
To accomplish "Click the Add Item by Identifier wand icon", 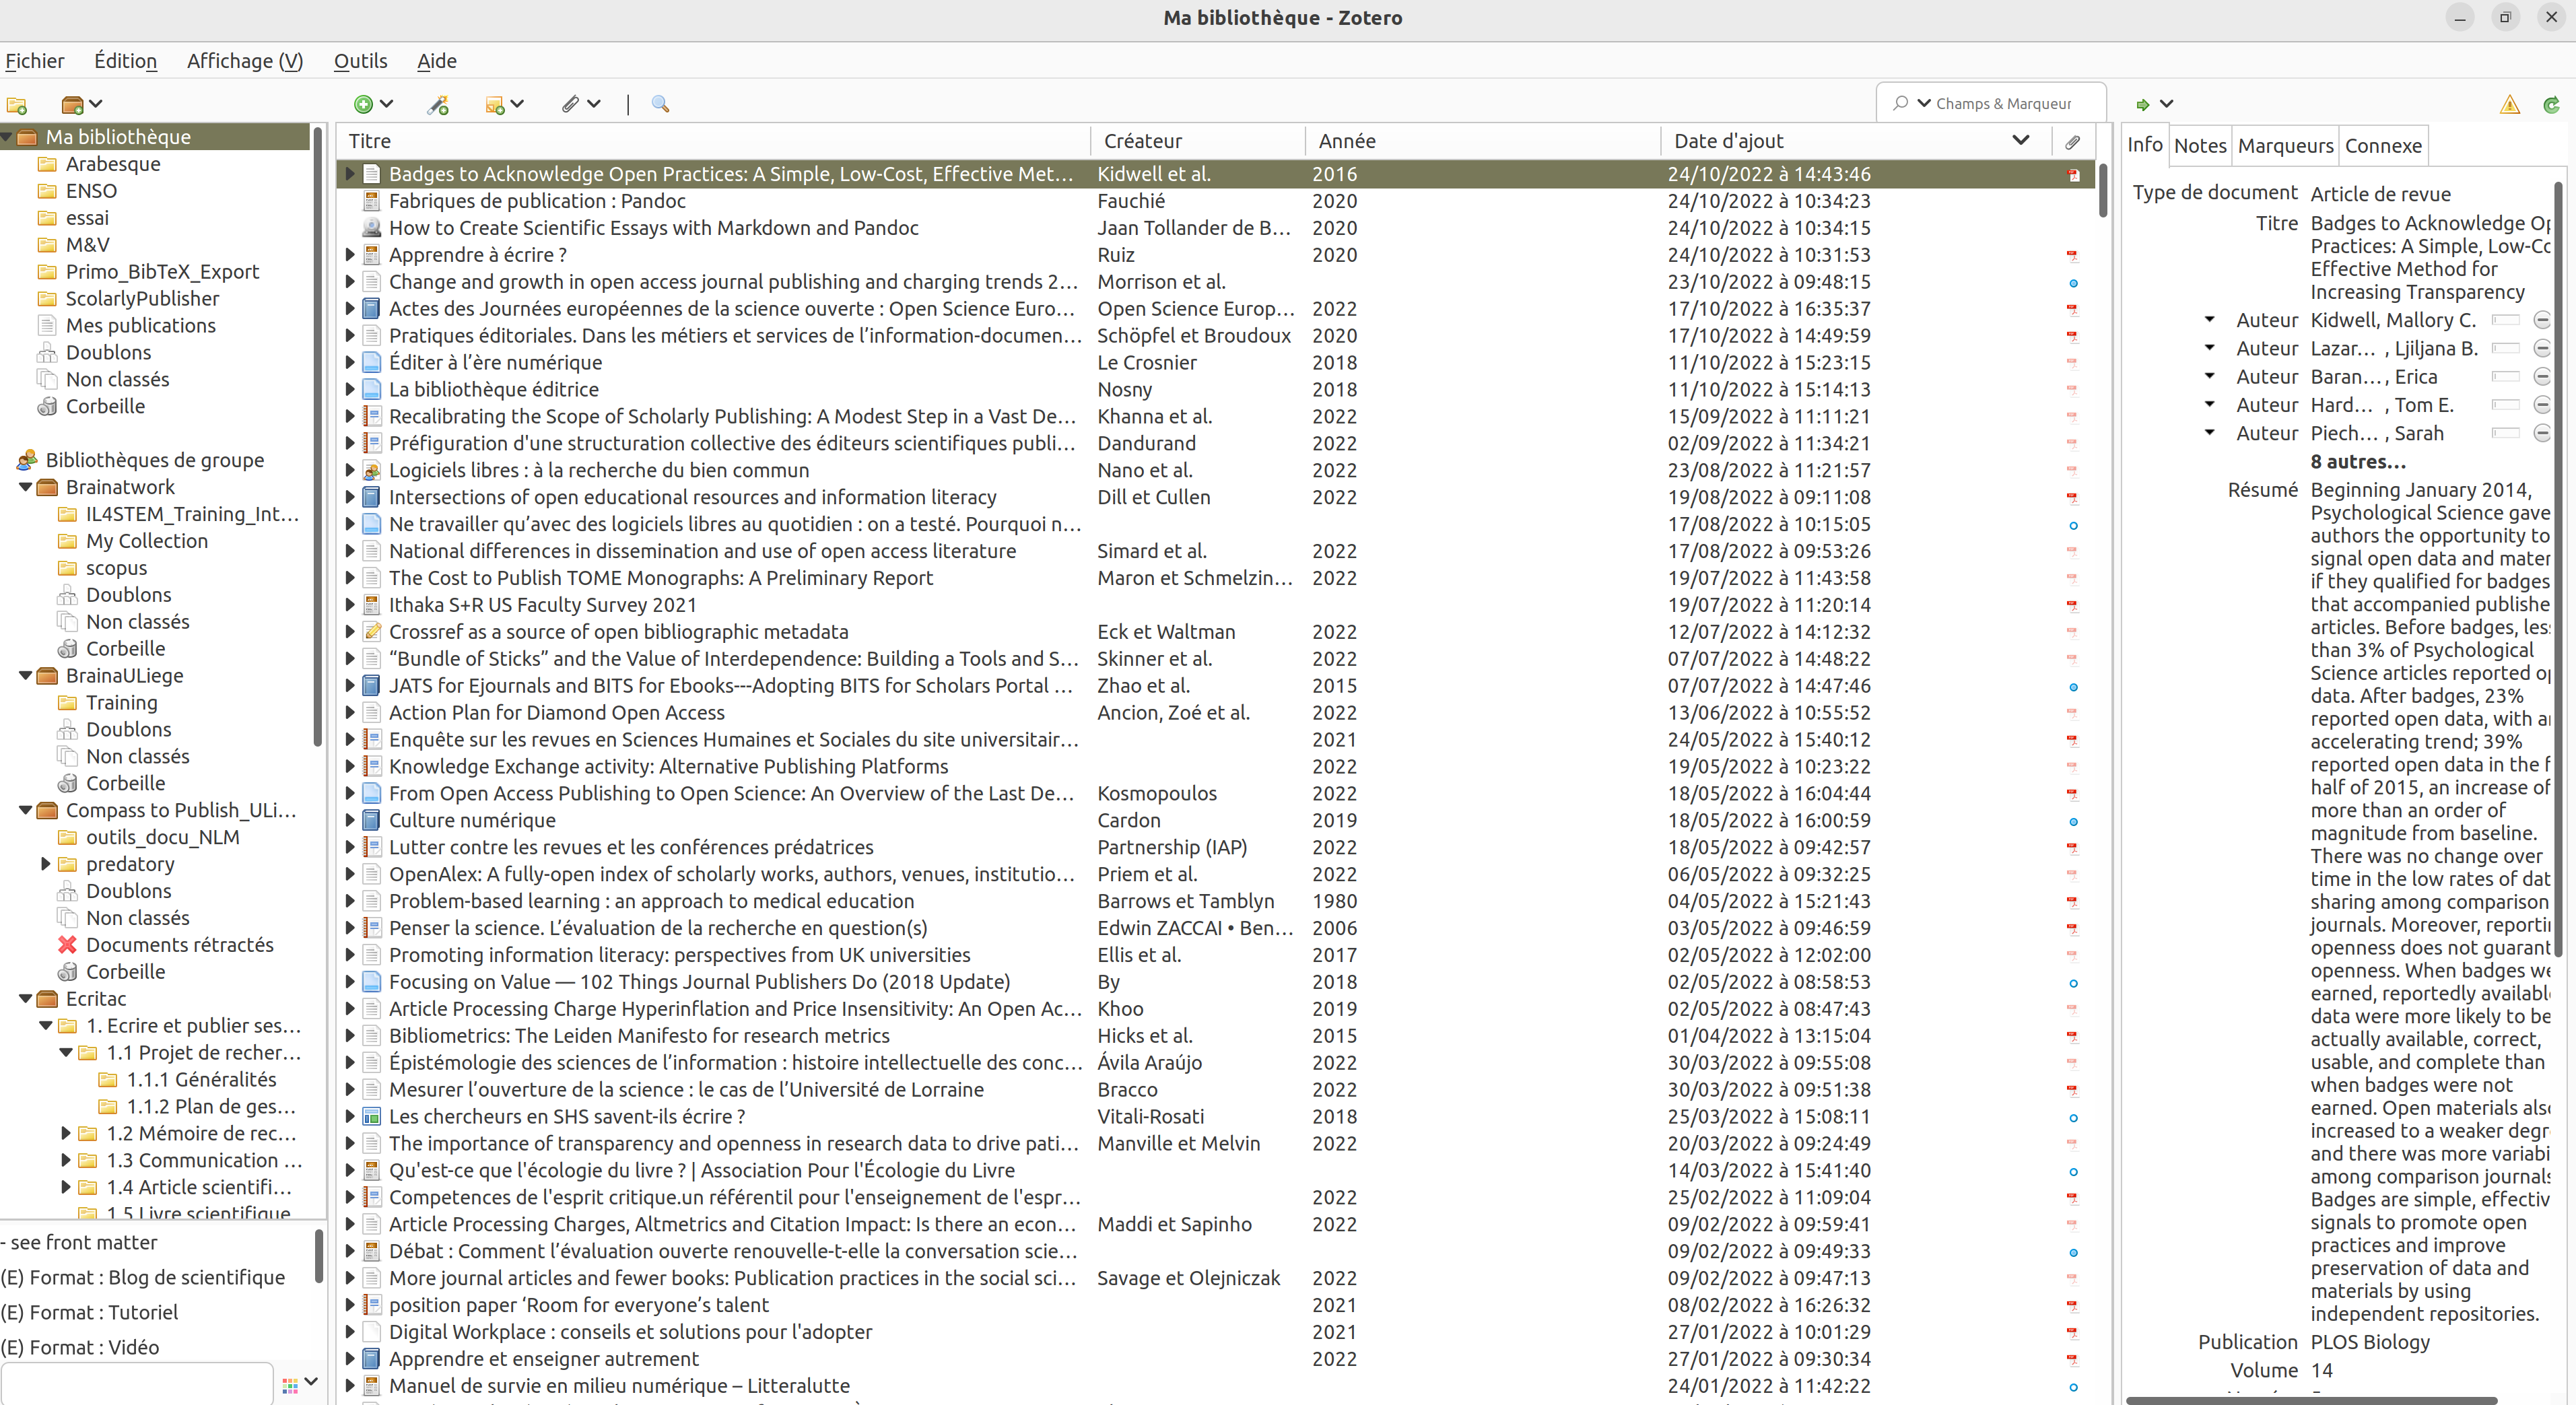I will (438, 104).
